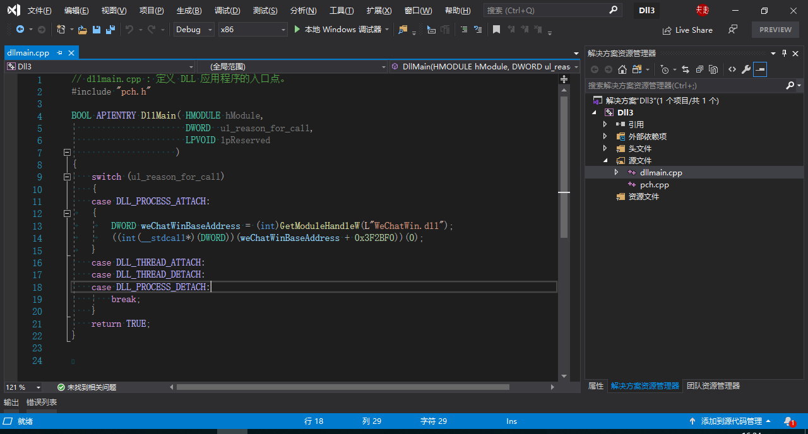Image resolution: width=808 pixels, height=434 pixels.
Task: Click the send feedback person icon
Action: pos(732,30)
